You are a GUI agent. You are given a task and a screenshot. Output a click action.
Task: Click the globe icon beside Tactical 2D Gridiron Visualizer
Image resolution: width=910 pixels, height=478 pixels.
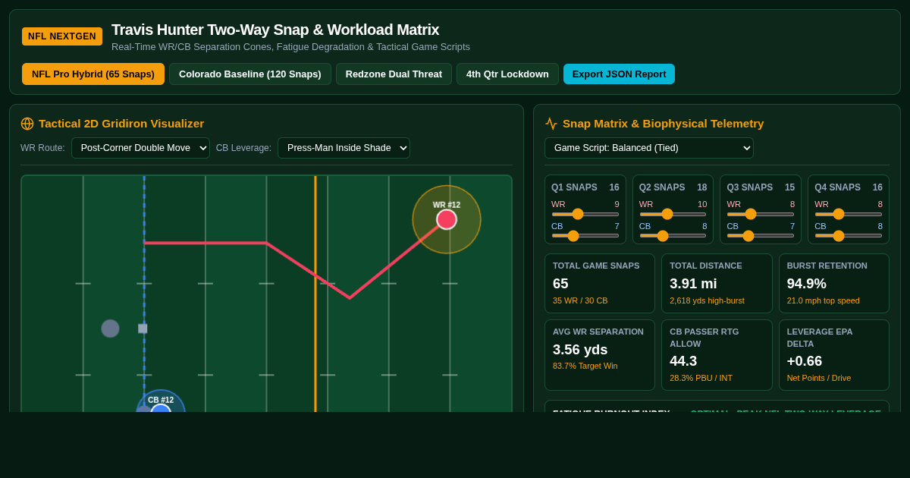[27, 124]
